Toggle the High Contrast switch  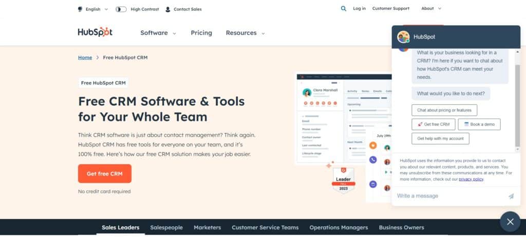[121, 9]
